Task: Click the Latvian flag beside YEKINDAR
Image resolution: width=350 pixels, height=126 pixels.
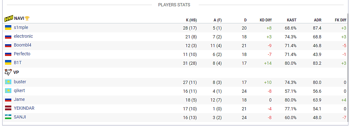Action: (8, 108)
